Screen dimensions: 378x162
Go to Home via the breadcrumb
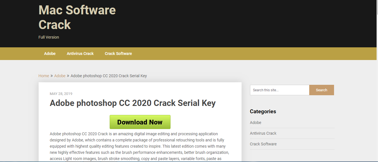tap(44, 76)
